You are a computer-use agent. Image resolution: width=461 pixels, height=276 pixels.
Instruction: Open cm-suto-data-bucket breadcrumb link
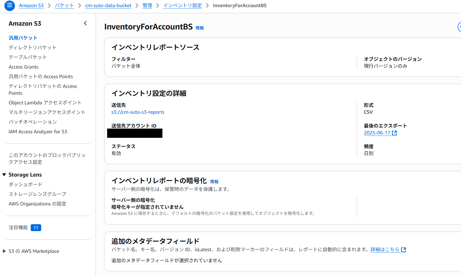click(x=108, y=6)
